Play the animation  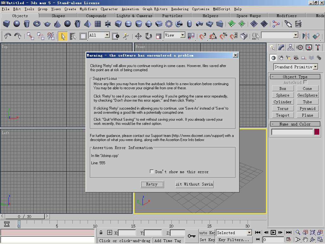pyautogui.click(x=273, y=232)
